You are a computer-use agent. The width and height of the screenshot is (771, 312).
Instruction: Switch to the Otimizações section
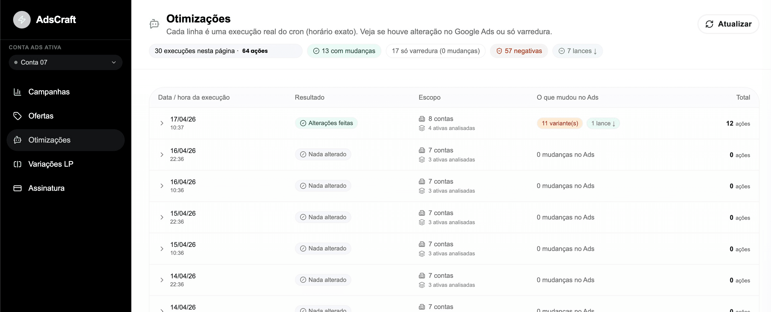click(49, 140)
